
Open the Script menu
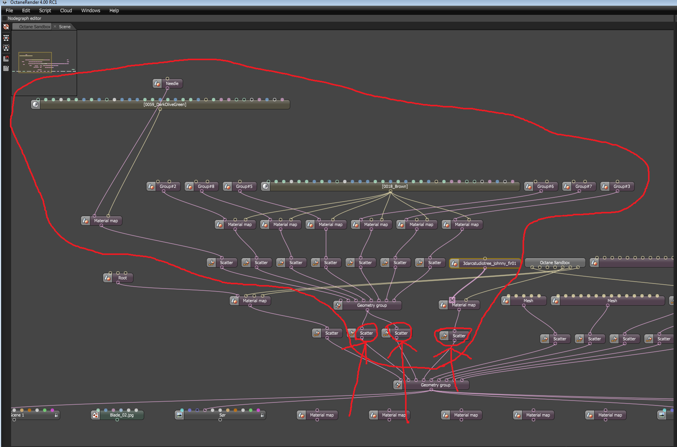point(45,11)
